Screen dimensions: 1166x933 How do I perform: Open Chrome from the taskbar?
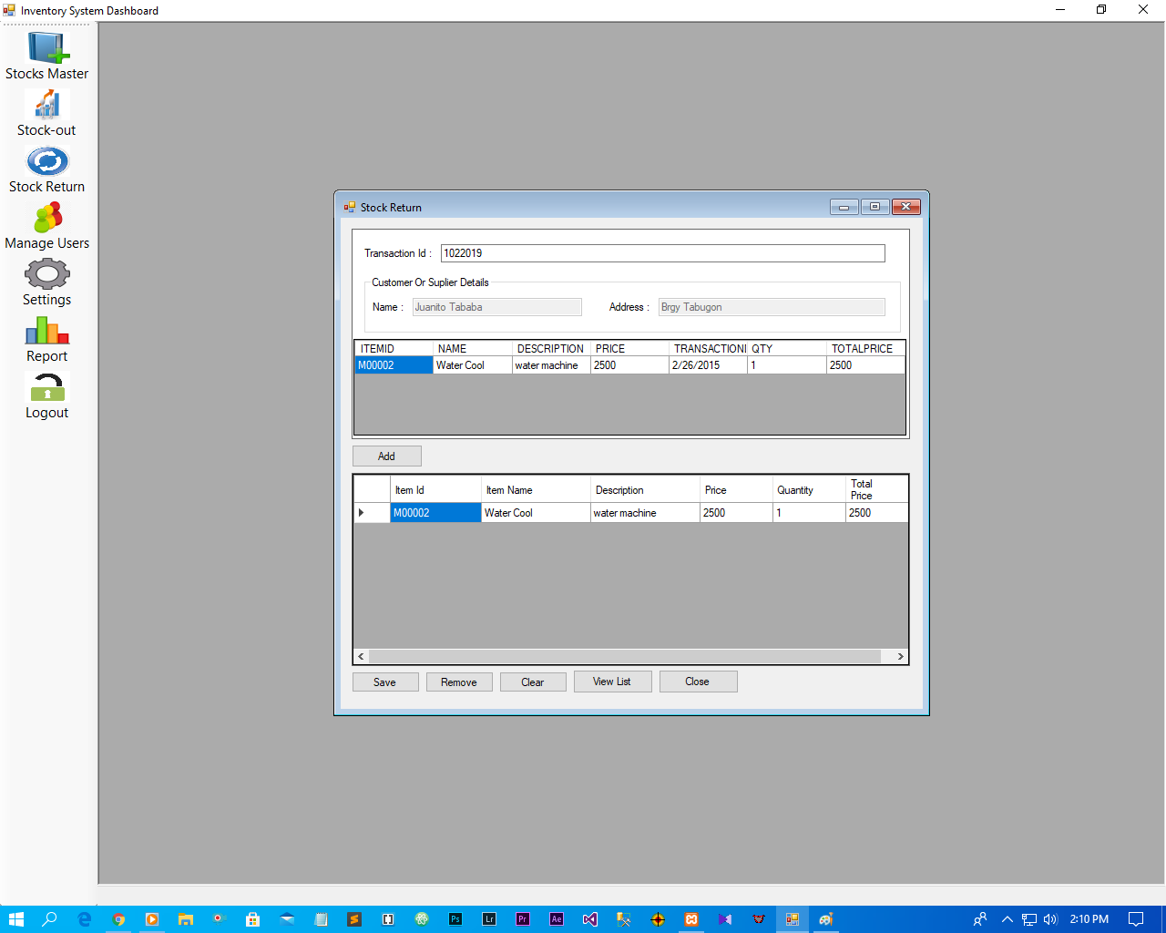[118, 918]
